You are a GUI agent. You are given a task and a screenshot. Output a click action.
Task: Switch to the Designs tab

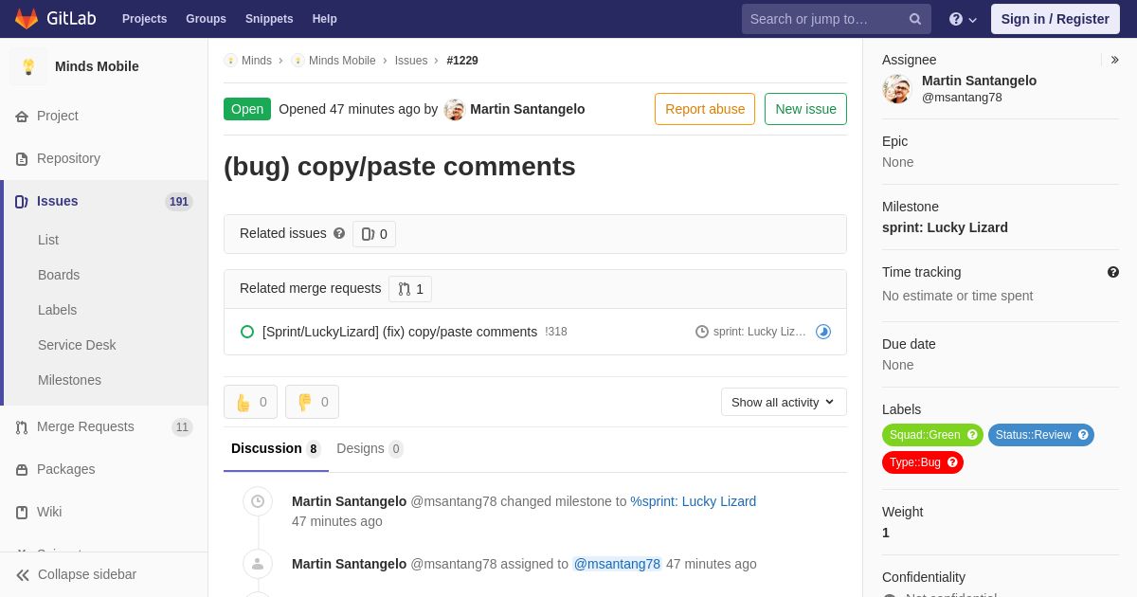point(370,448)
